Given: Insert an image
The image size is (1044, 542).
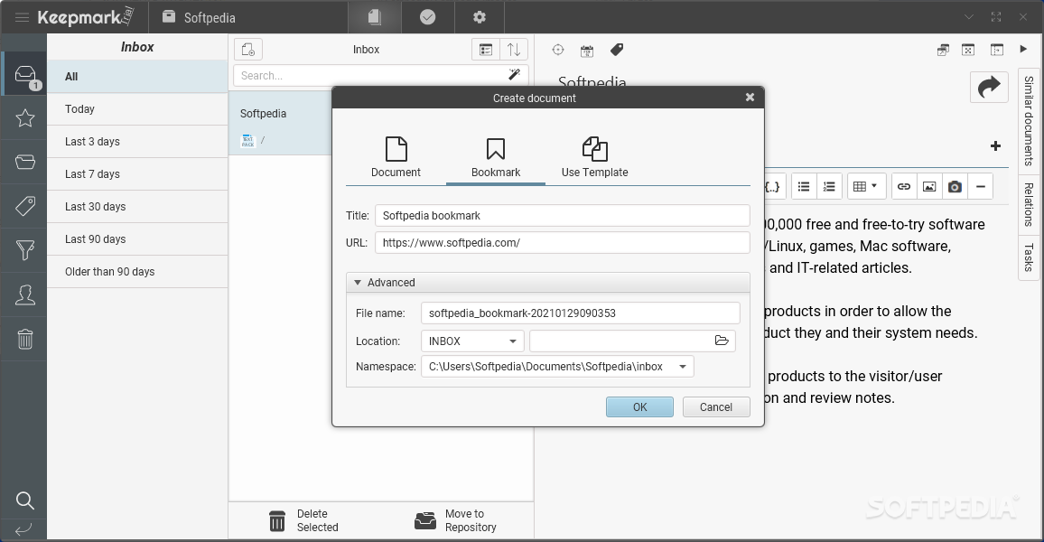Looking at the screenshot, I should tap(928, 186).
